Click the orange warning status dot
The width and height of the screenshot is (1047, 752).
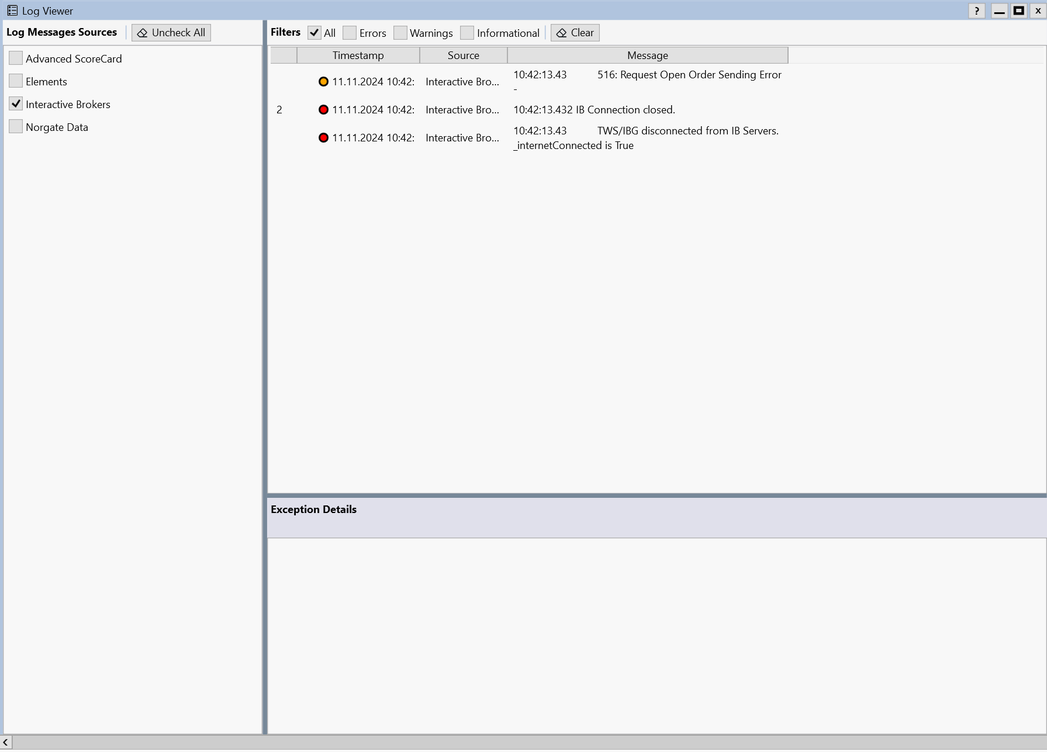coord(323,82)
